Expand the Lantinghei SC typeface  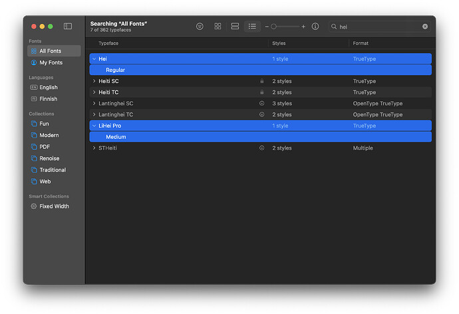pos(94,103)
